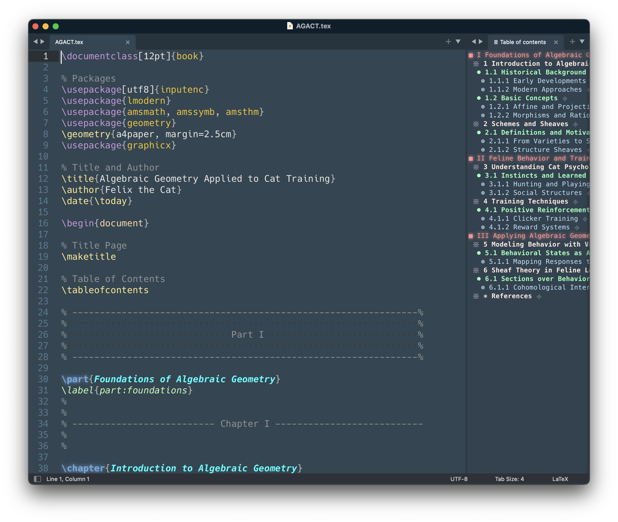Jump to 1.1.2 Modern Approaches in contents
Image resolution: width=618 pixels, height=522 pixels.
[535, 89]
